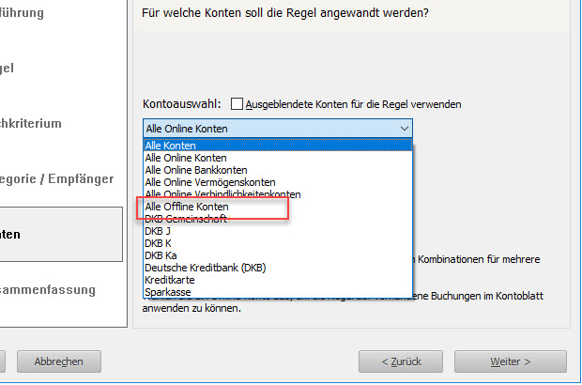The width and height of the screenshot is (582, 385).
Task: Pick the 'Kreditkarte' account entry
Action: (x=278, y=280)
